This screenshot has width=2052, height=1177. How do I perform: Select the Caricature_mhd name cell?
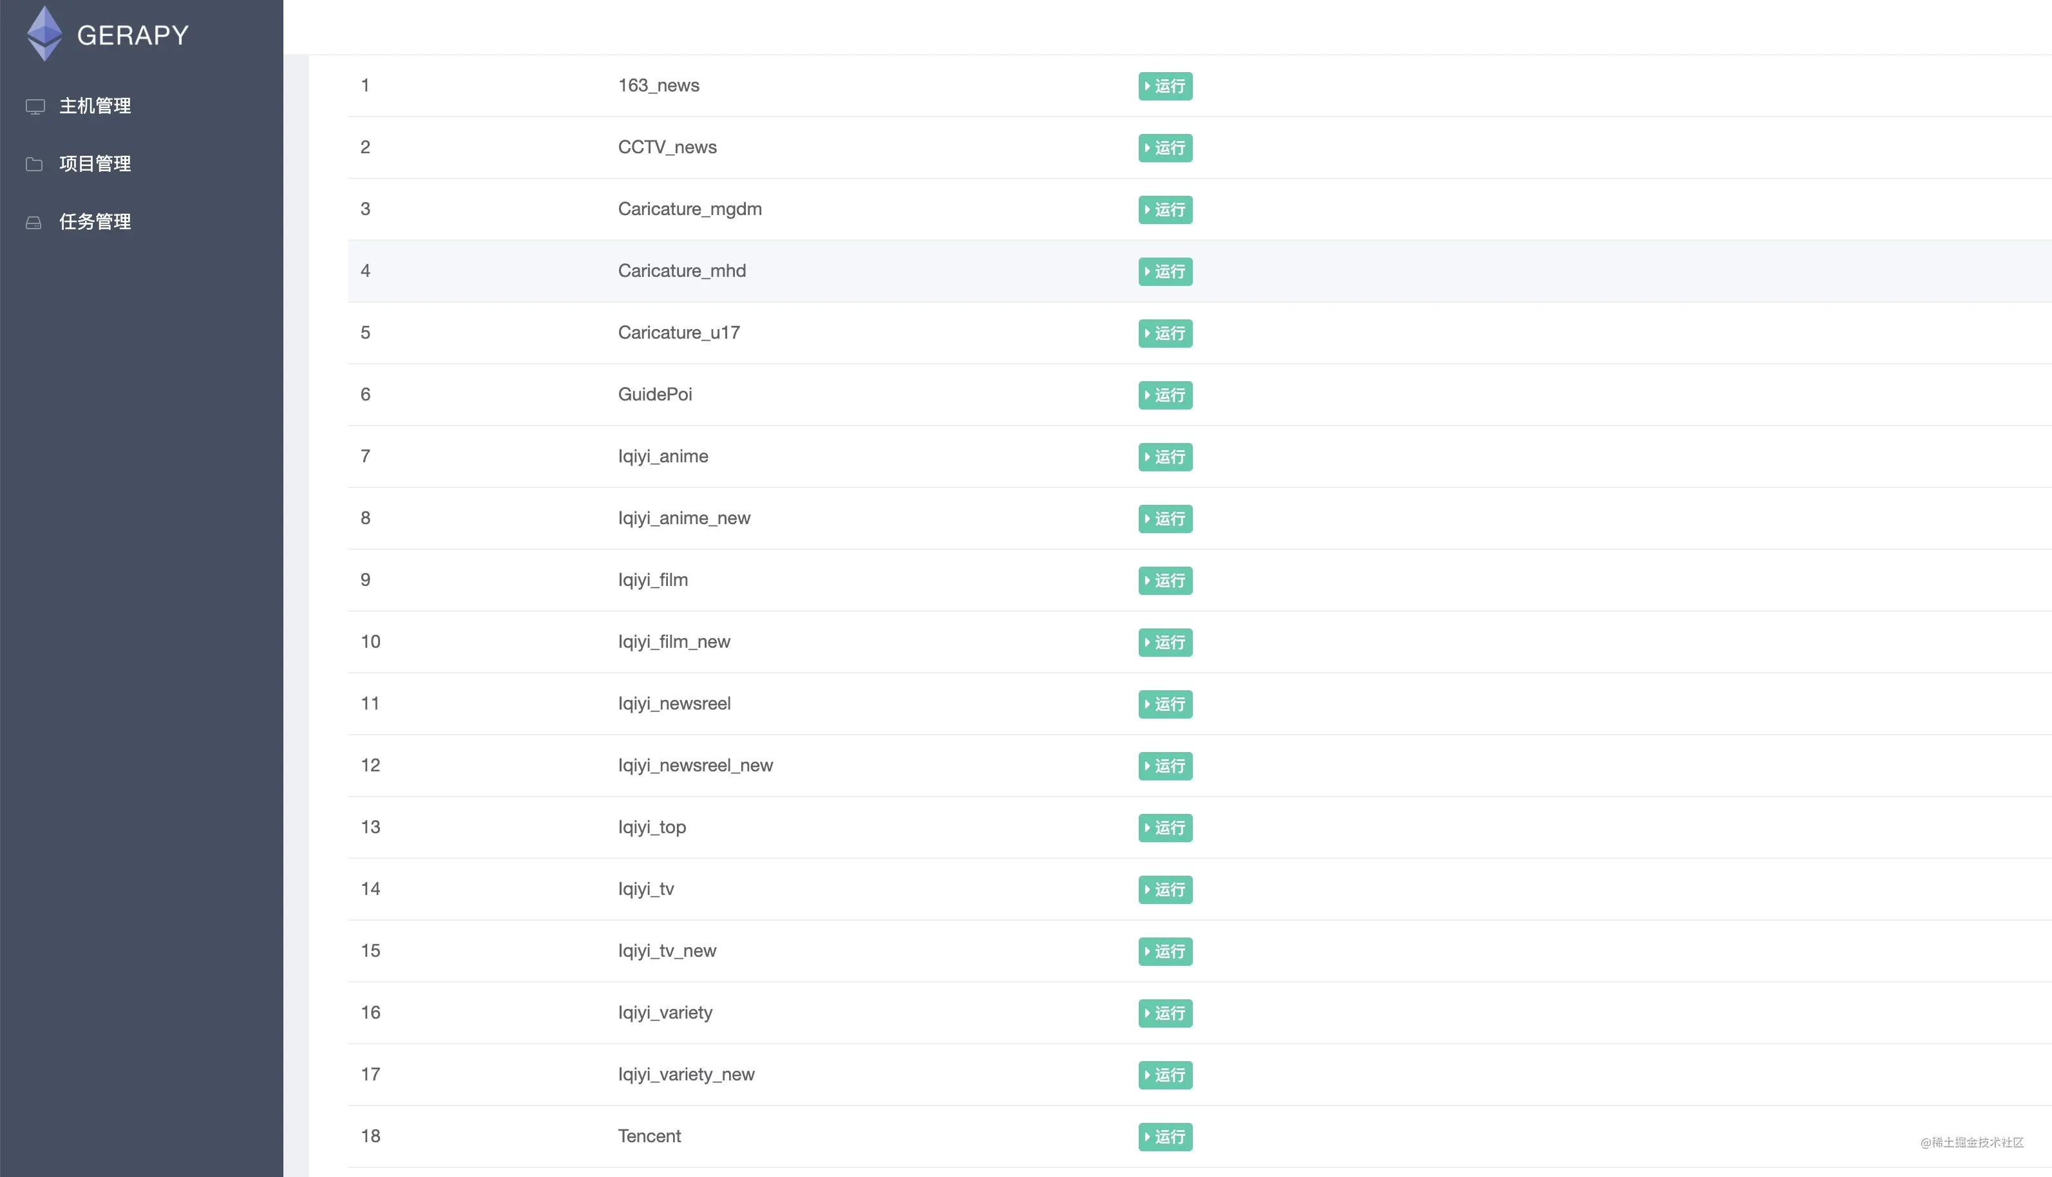(x=681, y=271)
